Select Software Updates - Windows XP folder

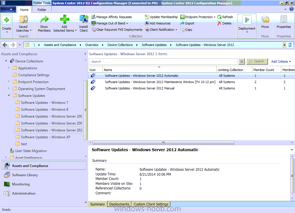click(x=43, y=137)
